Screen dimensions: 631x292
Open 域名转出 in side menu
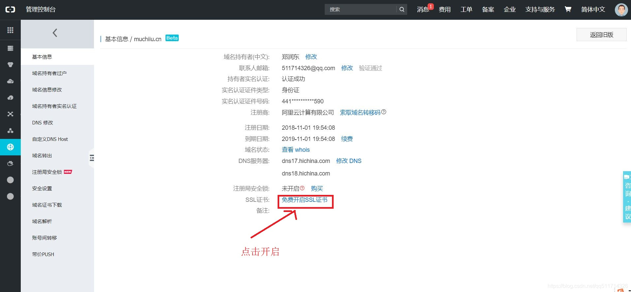(x=57, y=155)
